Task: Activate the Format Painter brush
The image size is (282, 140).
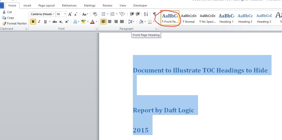Action: pyautogui.click(x=4, y=23)
